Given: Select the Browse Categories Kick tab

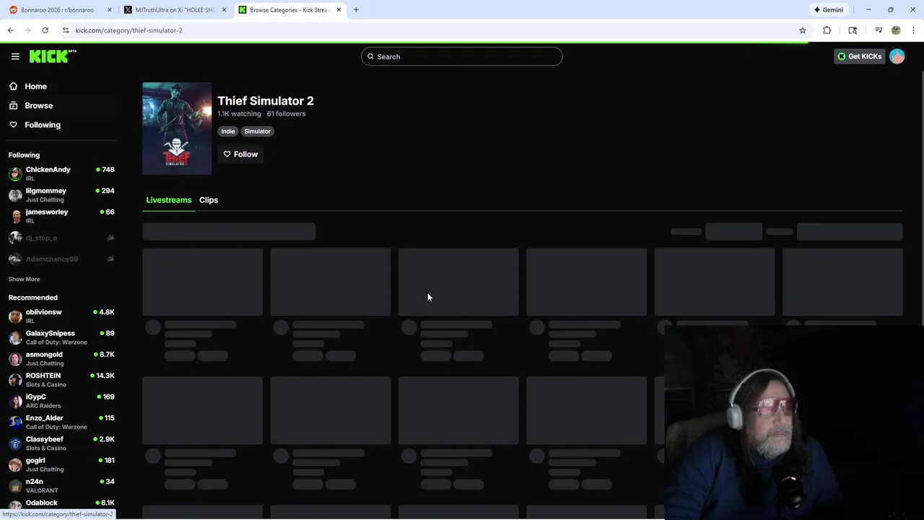Looking at the screenshot, I should click(x=289, y=10).
